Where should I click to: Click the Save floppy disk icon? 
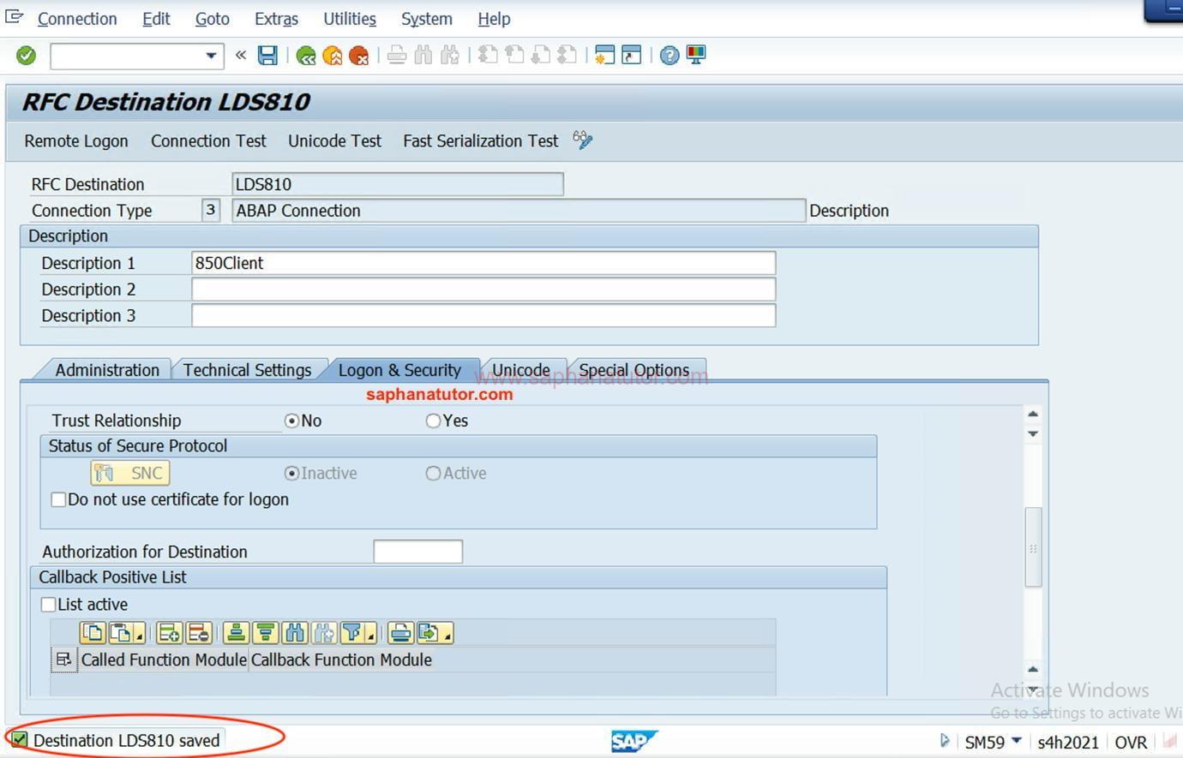coord(267,56)
